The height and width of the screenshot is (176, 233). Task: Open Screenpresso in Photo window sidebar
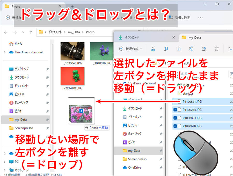coord(21,128)
